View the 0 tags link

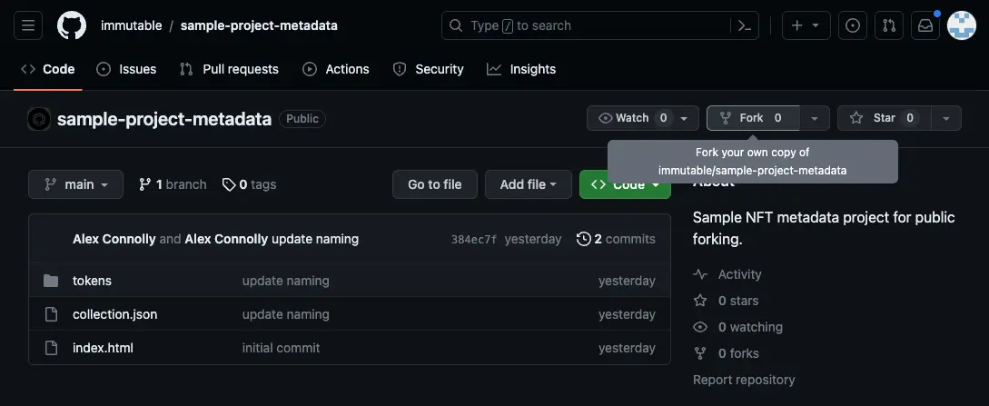(x=249, y=184)
